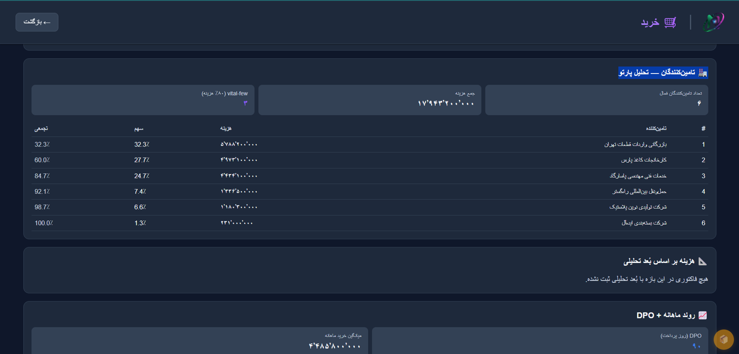Click the 24.7% share cell
This screenshot has height=354, width=739.
click(x=142, y=176)
